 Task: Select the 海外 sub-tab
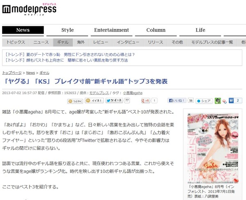[x=81, y=42]
